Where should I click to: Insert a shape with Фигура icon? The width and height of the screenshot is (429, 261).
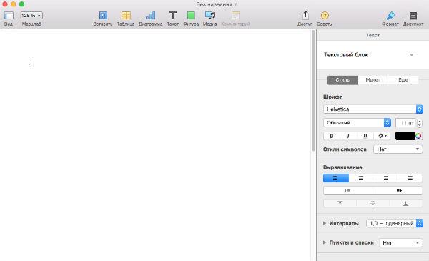tap(191, 16)
